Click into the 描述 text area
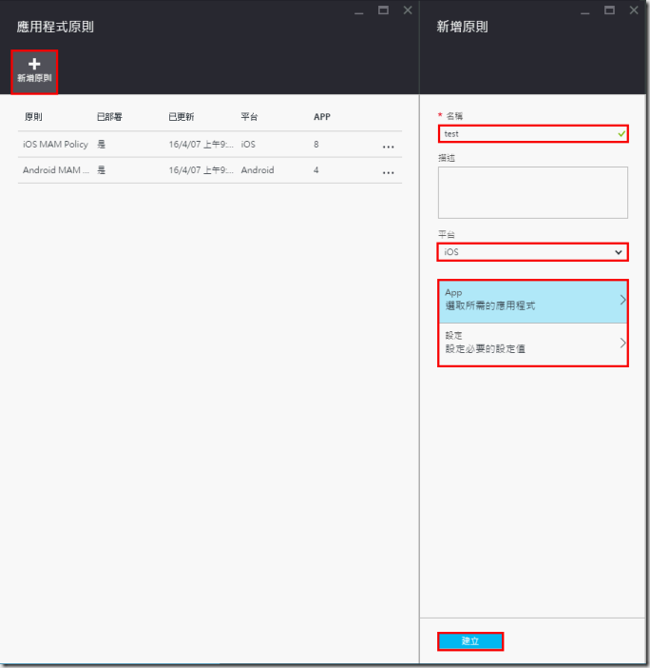The image size is (650, 668). tap(532, 192)
